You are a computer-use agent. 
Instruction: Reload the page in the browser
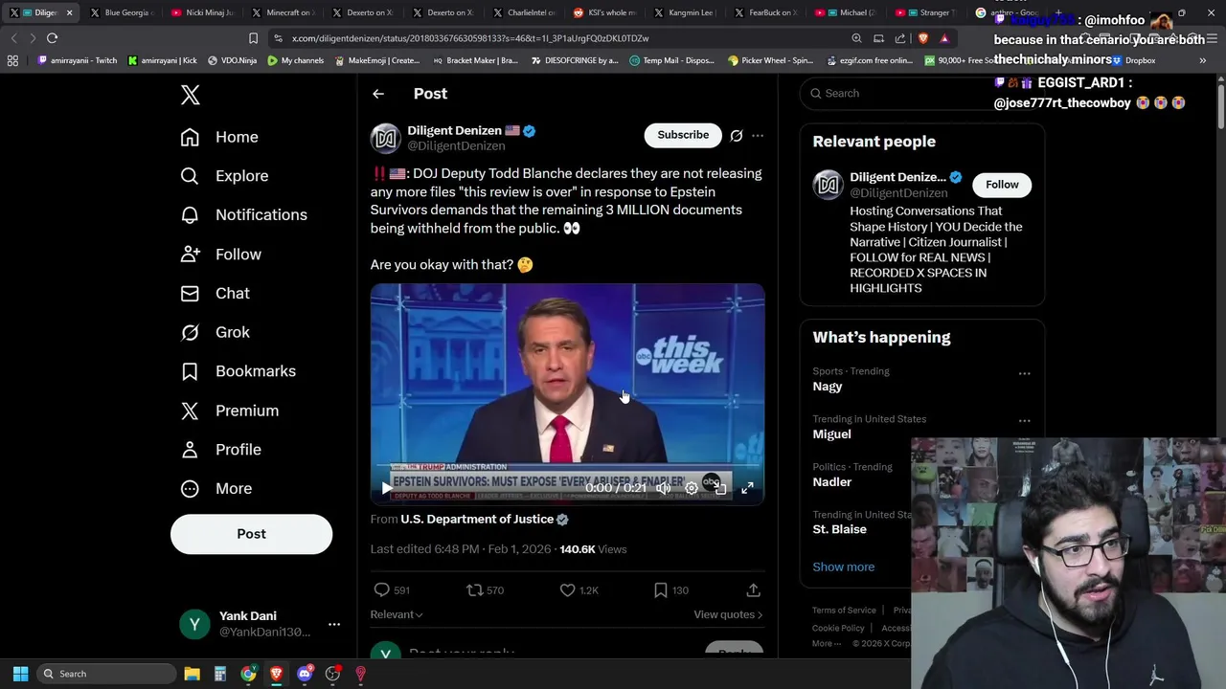[52, 38]
